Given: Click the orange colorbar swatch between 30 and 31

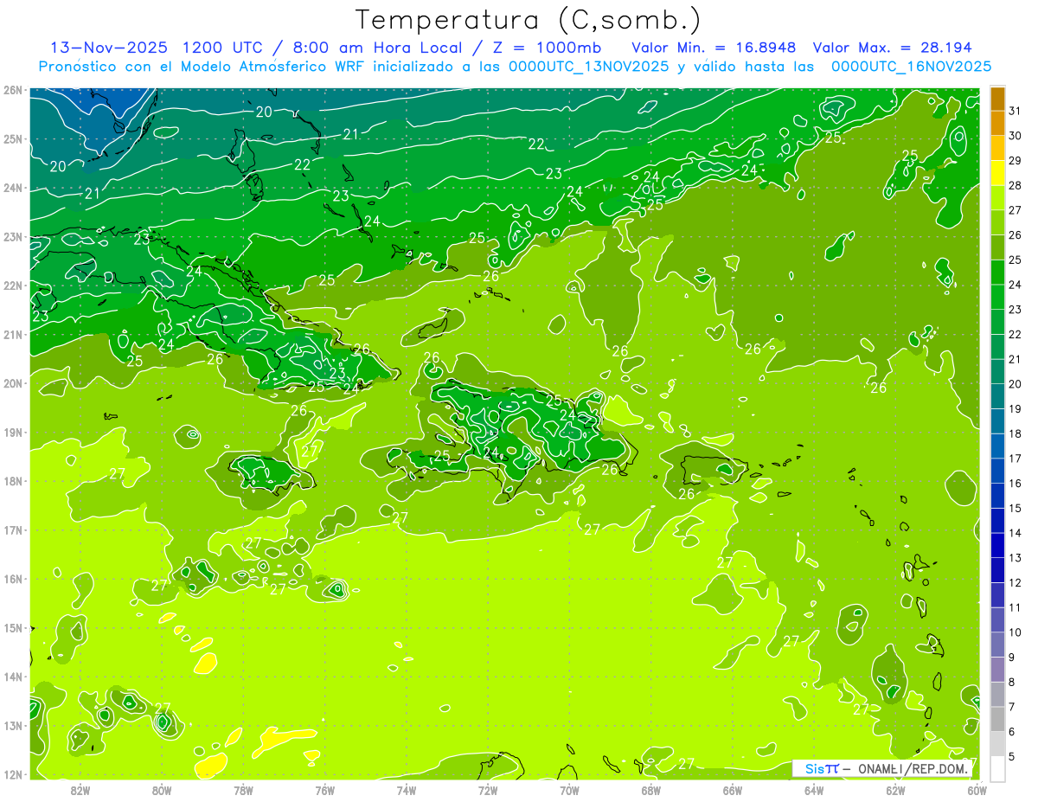Looking at the screenshot, I should [997, 123].
